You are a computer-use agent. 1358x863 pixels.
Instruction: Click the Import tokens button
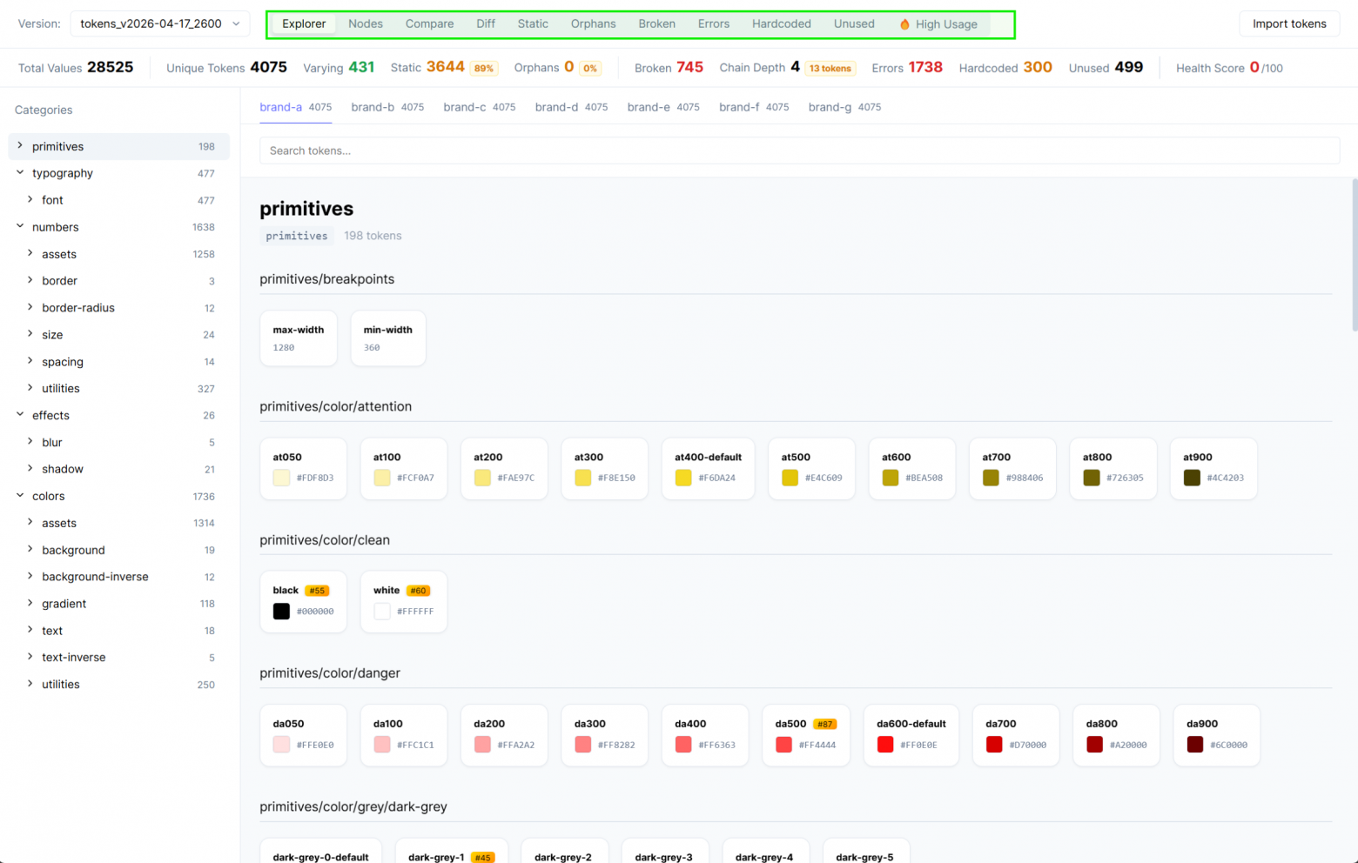[1288, 23]
